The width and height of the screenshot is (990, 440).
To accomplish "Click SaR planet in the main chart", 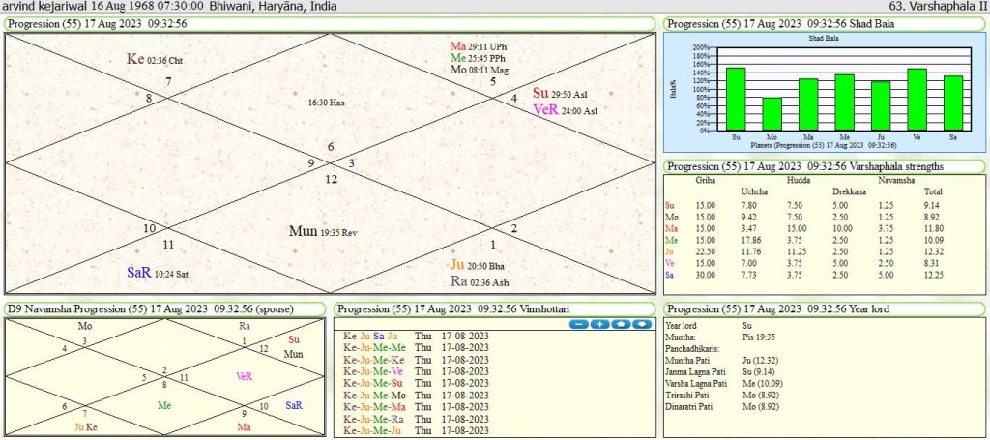I will [138, 273].
